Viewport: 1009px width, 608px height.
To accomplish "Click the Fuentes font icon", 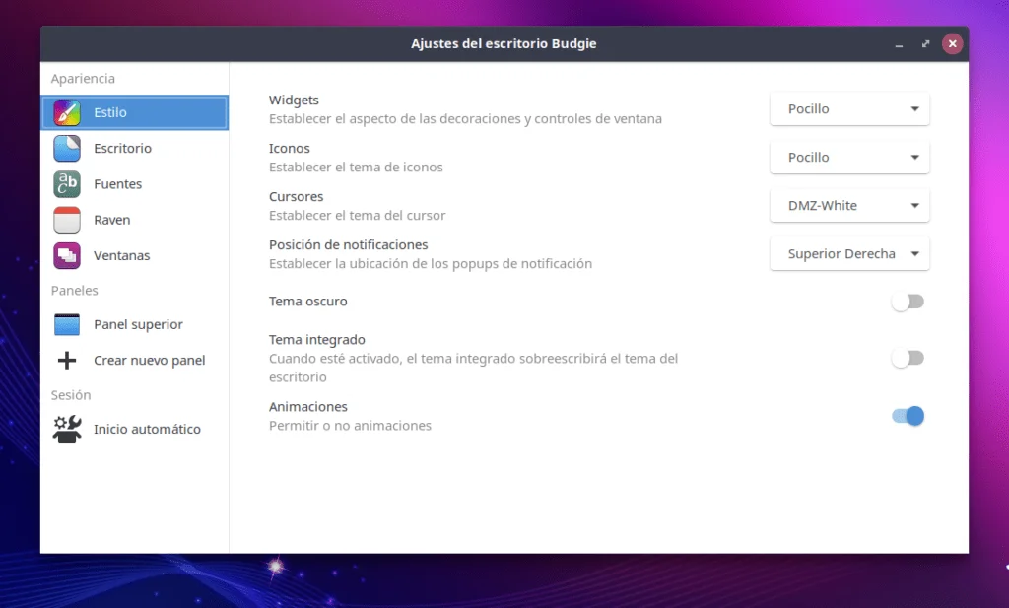I will coord(67,184).
